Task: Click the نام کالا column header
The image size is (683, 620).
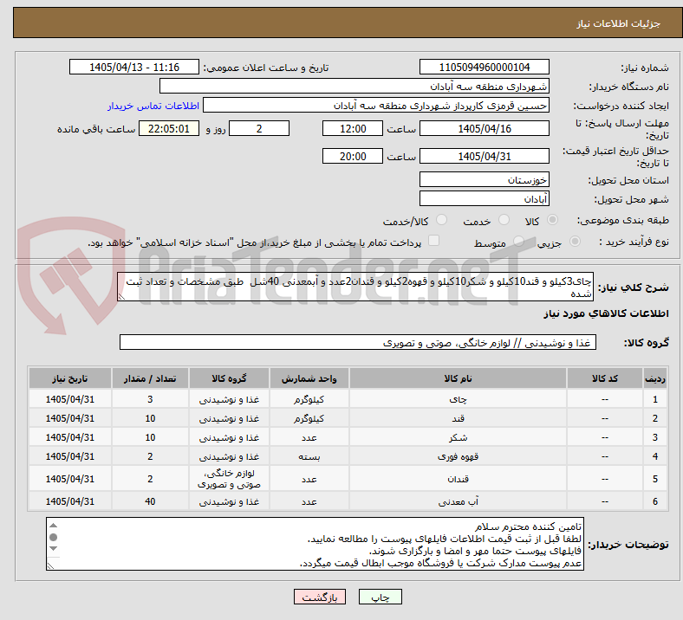Action: point(458,378)
